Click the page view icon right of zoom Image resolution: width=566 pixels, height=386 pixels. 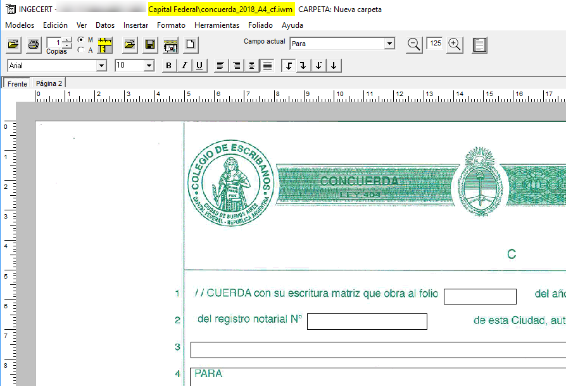click(480, 45)
